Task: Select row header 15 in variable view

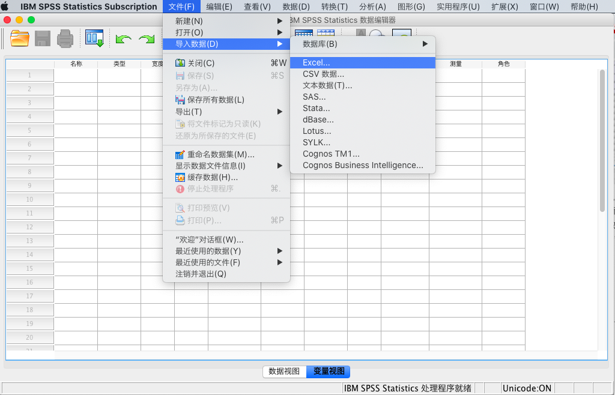Action: pos(30,268)
